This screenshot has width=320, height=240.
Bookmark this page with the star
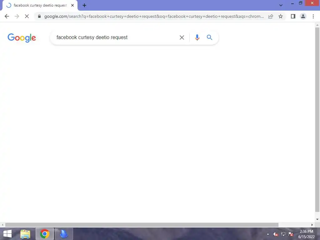(281, 16)
